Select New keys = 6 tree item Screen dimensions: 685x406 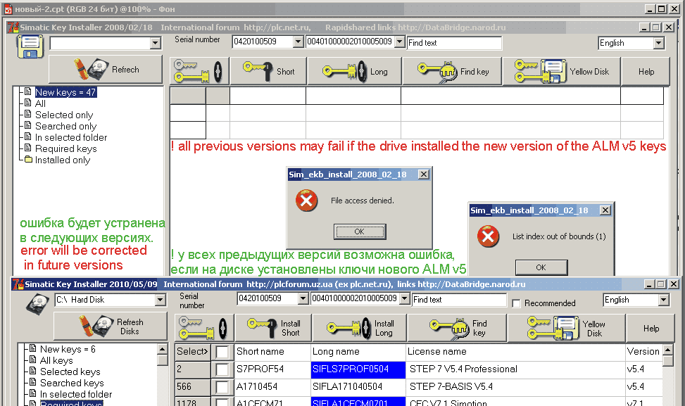click(x=68, y=349)
